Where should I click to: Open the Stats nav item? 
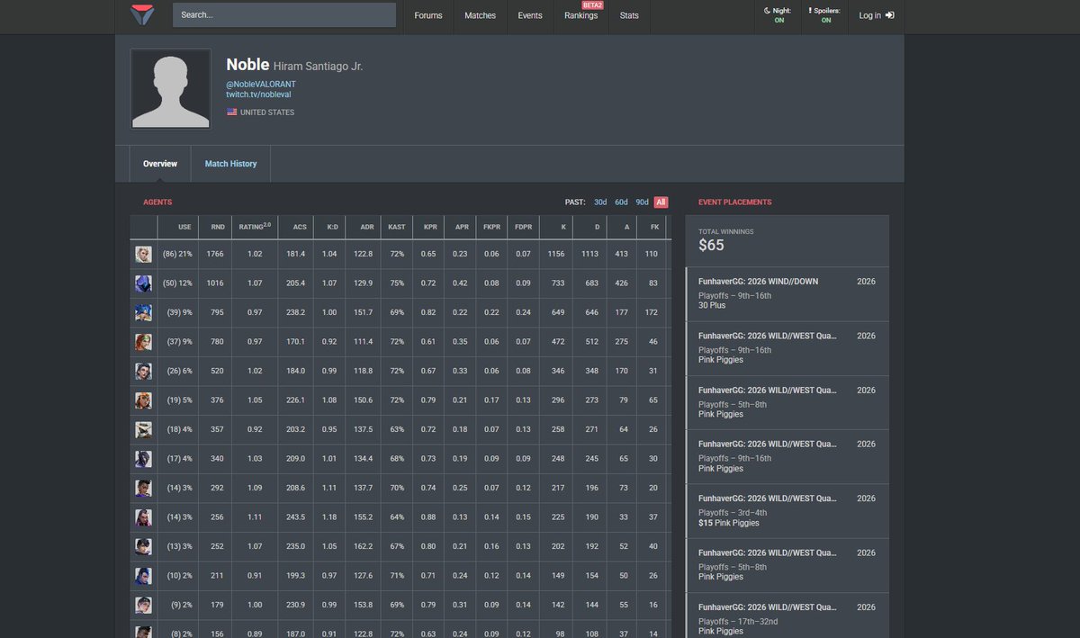(629, 15)
